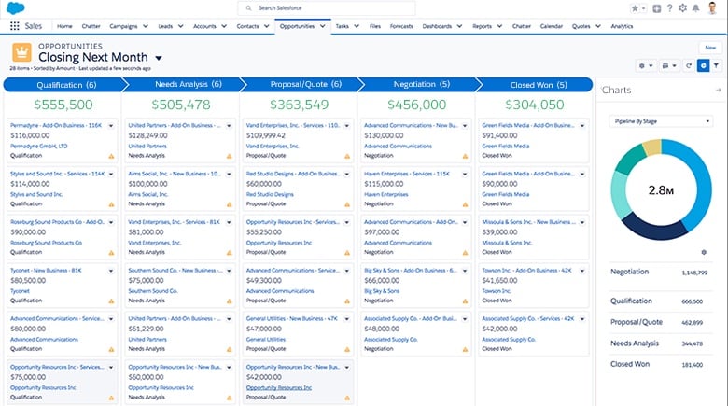728x406 pixels.
Task: Open actions menu on Permadyne card
Action: (111, 126)
